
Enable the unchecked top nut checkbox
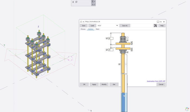tap(127, 38)
